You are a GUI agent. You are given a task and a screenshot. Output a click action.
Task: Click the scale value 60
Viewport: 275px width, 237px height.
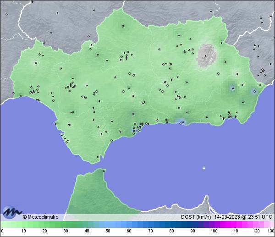tap(129, 231)
